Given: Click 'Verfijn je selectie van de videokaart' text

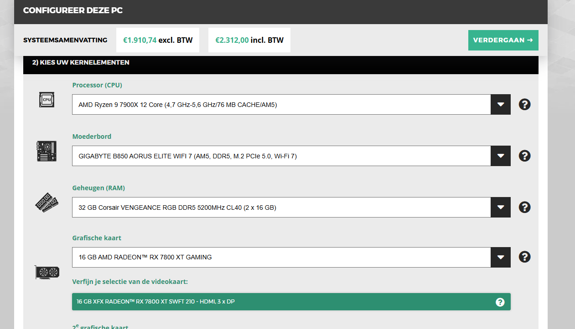Looking at the screenshot, I should [x=130, y=282].
